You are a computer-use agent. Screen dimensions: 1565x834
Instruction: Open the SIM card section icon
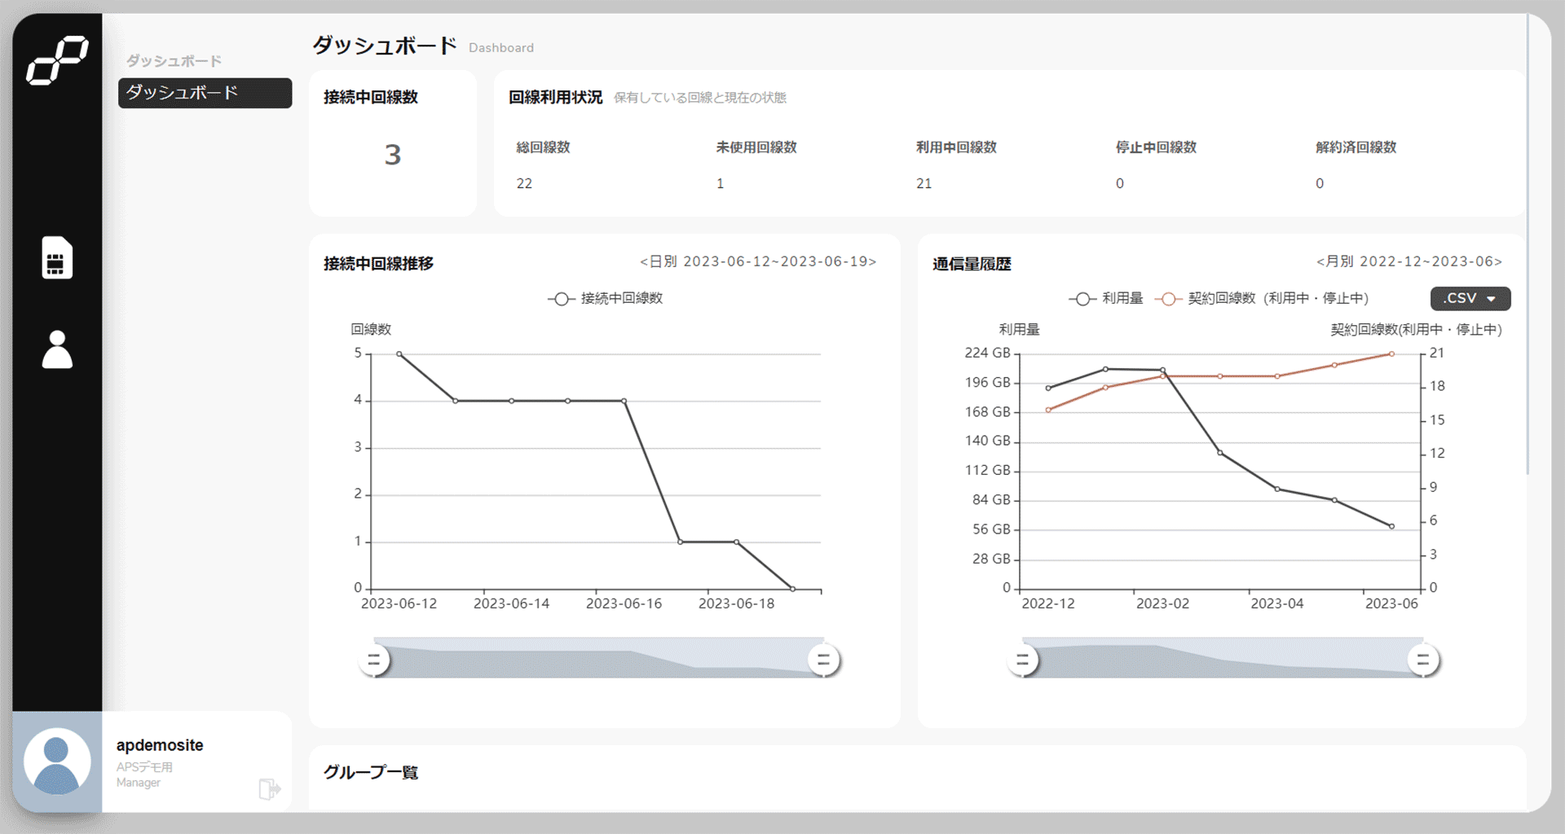57,257
